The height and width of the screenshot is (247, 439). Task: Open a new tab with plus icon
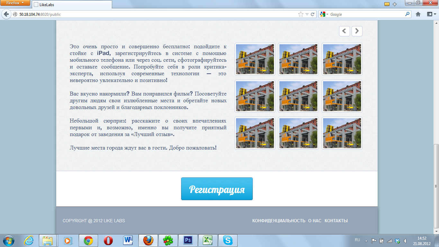(x=395, y=4)
